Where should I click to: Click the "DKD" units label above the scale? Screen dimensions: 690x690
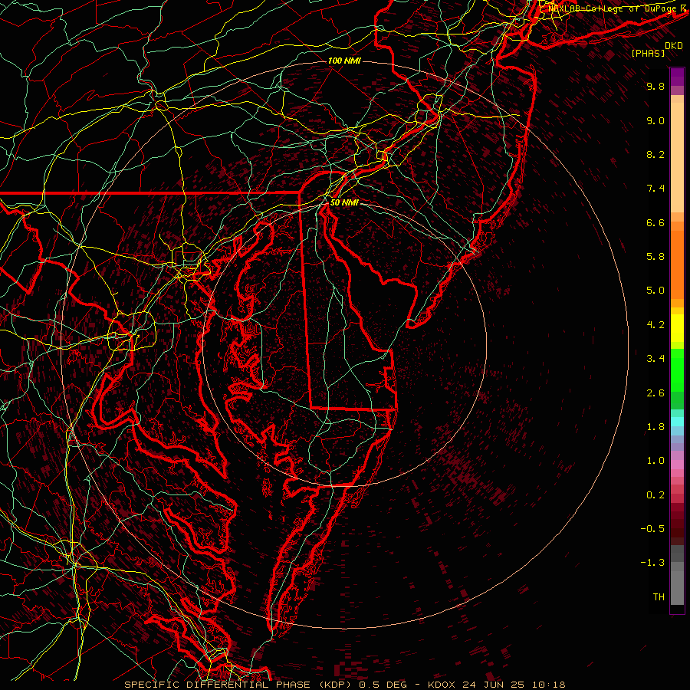click(673, 46)
